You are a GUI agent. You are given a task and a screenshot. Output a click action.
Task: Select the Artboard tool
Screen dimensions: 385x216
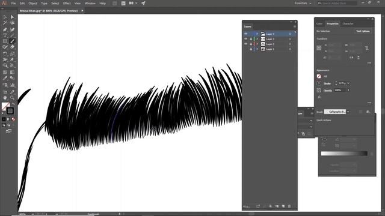[5, 92]
